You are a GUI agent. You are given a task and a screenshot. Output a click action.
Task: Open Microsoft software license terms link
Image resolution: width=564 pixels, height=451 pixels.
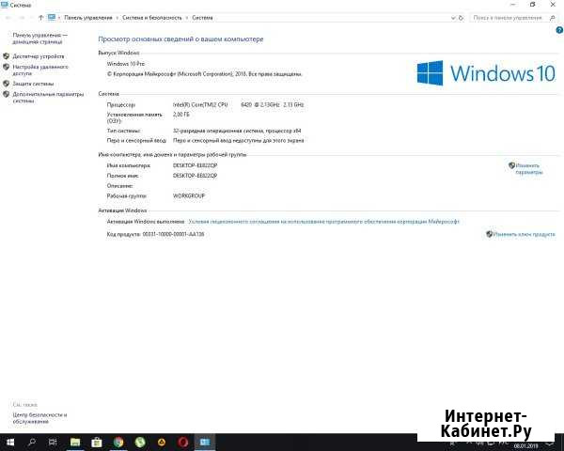click(x=323, y=222)
